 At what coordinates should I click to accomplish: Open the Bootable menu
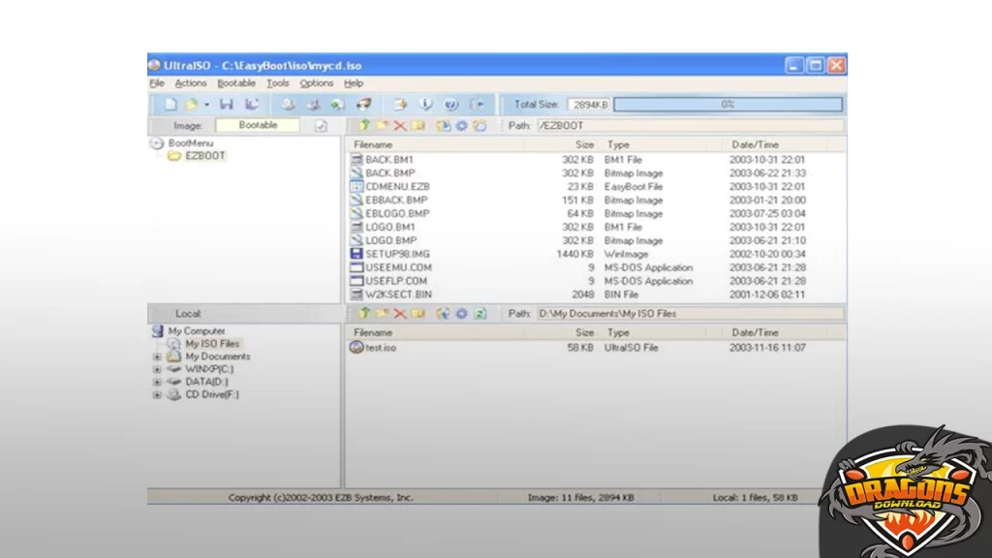[236, 83]
